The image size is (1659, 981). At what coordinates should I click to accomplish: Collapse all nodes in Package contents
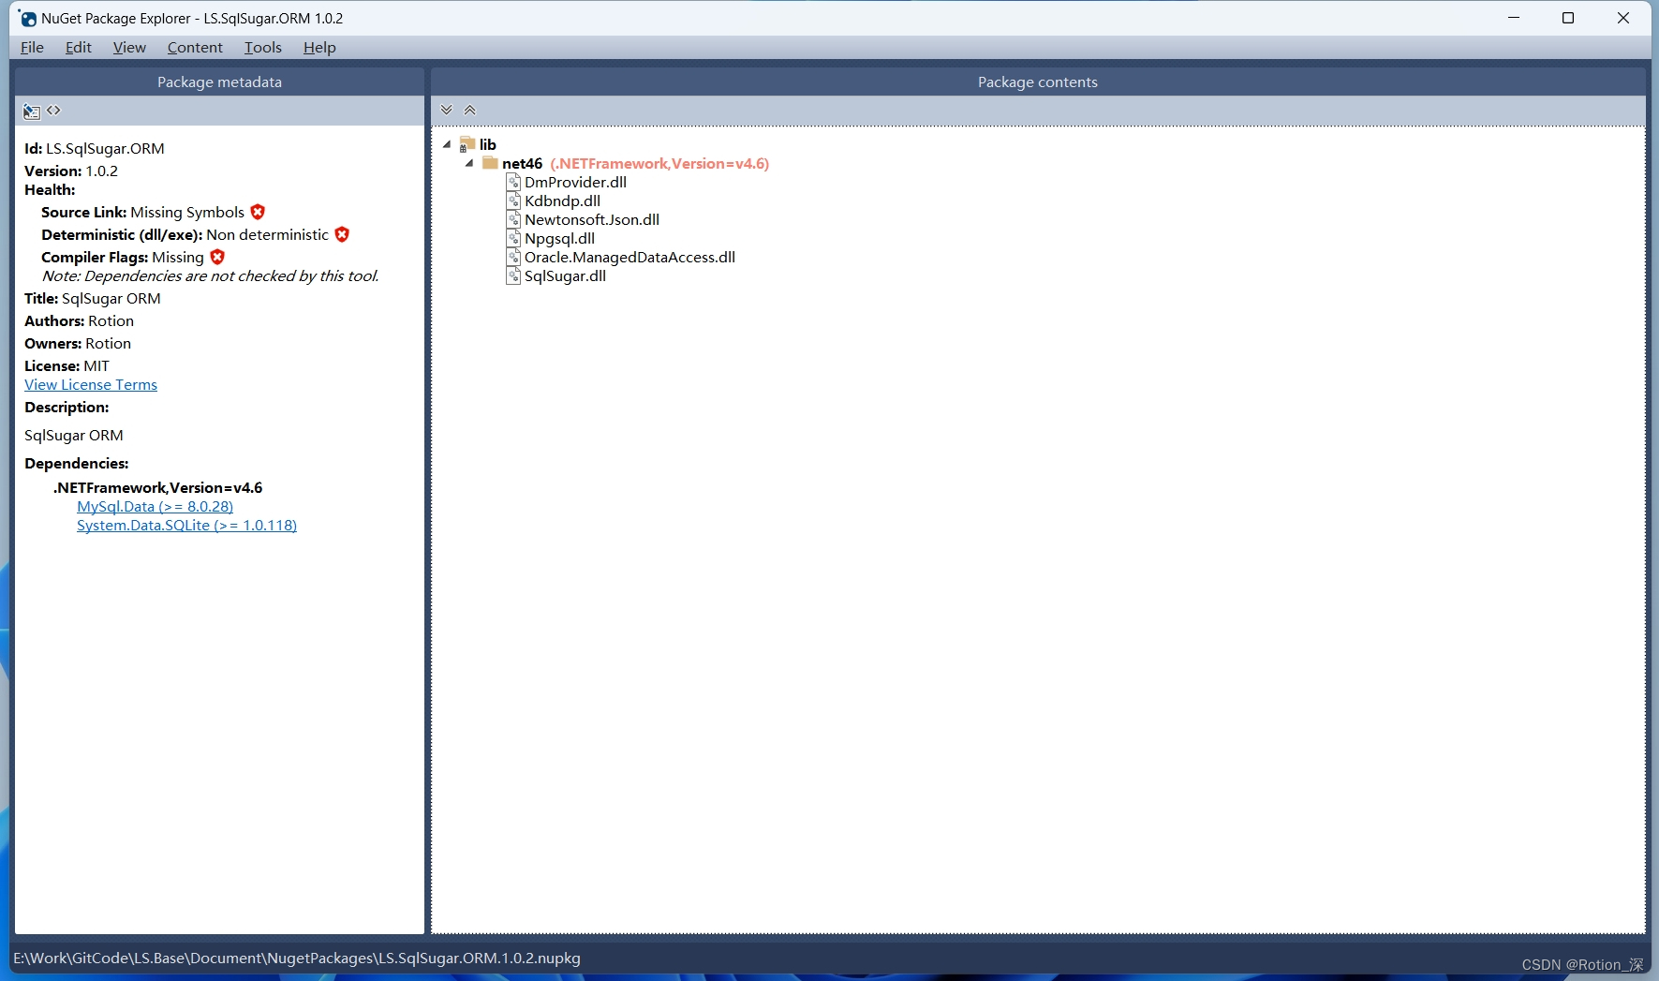coord(469,110)
